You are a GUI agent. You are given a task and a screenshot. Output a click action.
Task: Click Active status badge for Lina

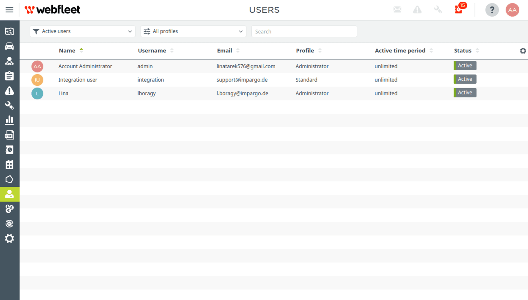465,93
